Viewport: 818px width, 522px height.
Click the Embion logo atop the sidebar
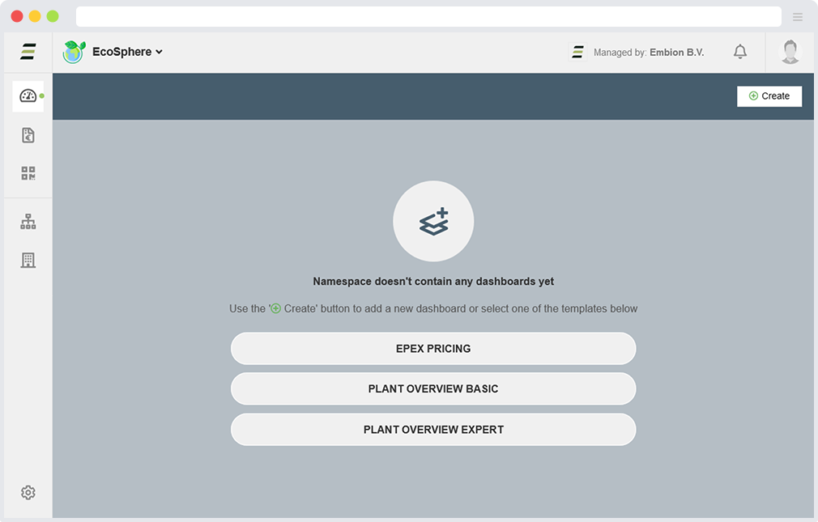point(28,53)
